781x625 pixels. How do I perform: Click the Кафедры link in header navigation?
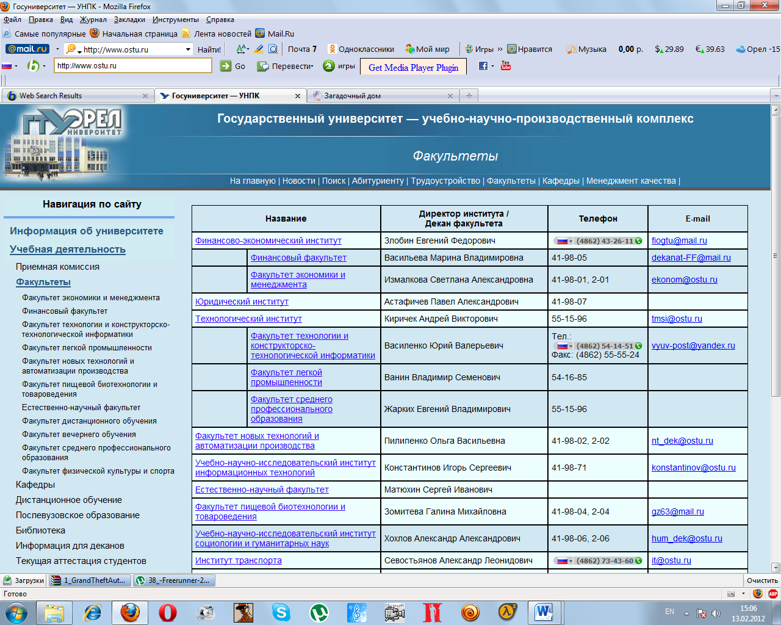561,181
